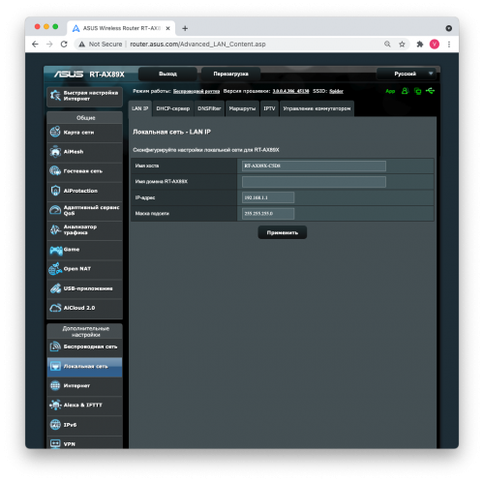Click the Not Secure warning indicator
The height and width of the screenshot is (482, 484).
click(x=101, y=45)
